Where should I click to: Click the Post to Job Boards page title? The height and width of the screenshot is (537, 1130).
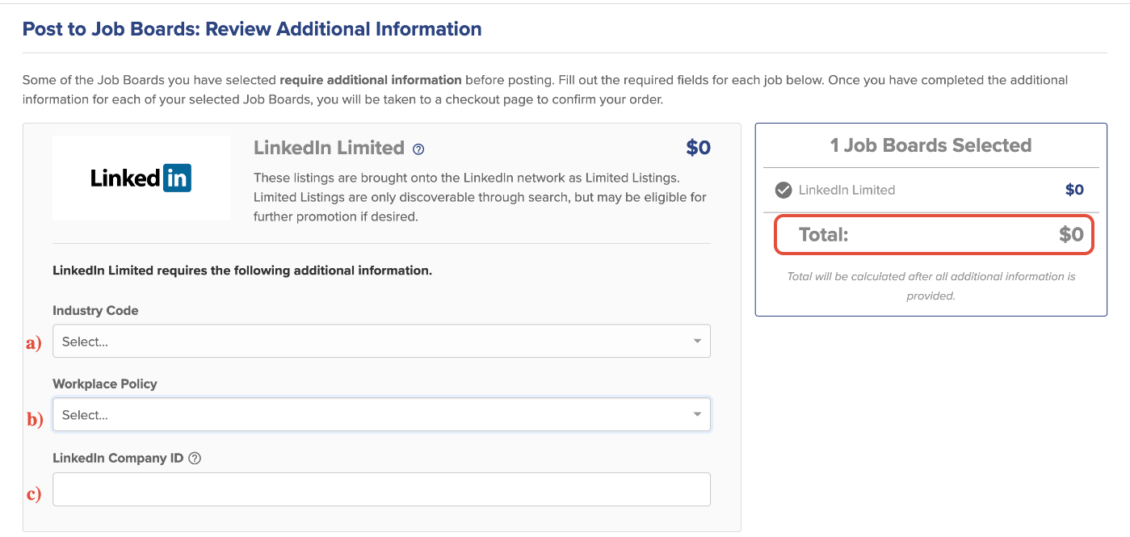tap(252, 29)
